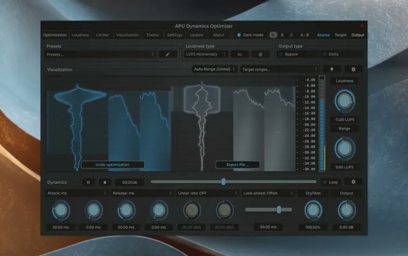
Task: Select state slot B
Action: point(282,35)
